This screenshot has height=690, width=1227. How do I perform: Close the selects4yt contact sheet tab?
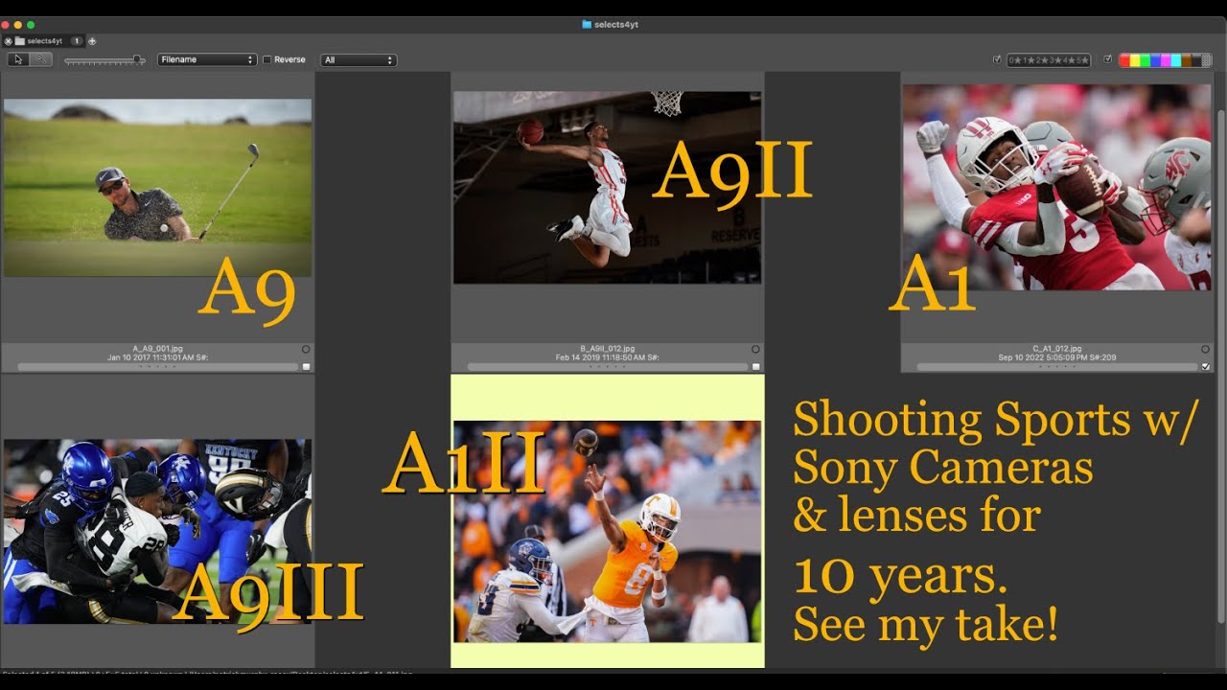[x=8, y=41]
